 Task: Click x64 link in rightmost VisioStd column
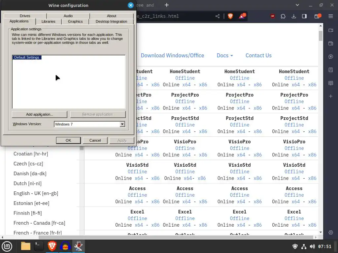[295, 178]
